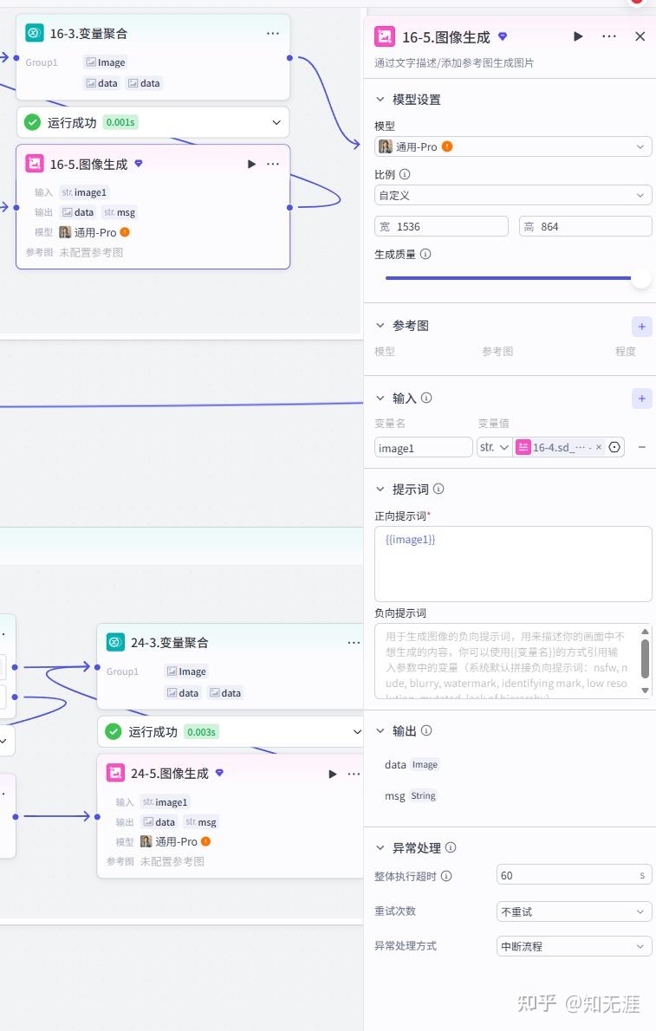Select 24-5.图像生成 node title
The height and width of the screenshot is (1031, 656).
170,773
